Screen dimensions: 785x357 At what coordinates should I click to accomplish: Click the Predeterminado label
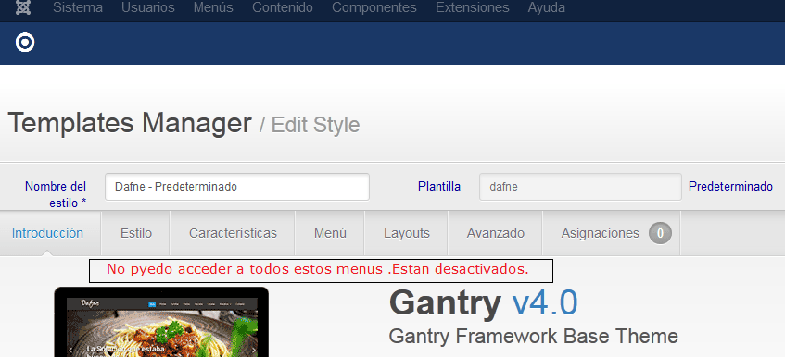[x=730, y=186]
